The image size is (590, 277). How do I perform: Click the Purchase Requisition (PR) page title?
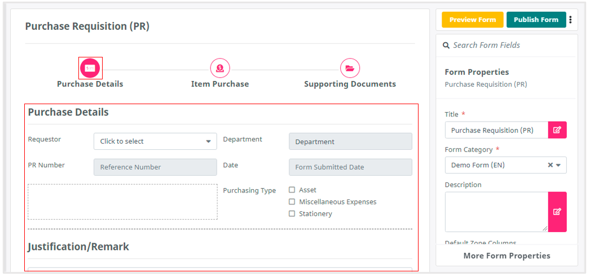pos(87,26)
